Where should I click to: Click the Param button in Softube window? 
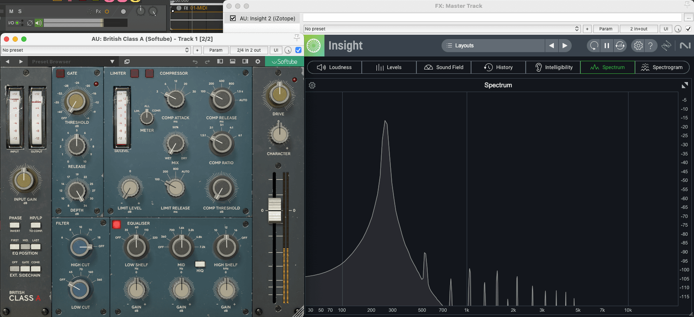coord(216,50)
